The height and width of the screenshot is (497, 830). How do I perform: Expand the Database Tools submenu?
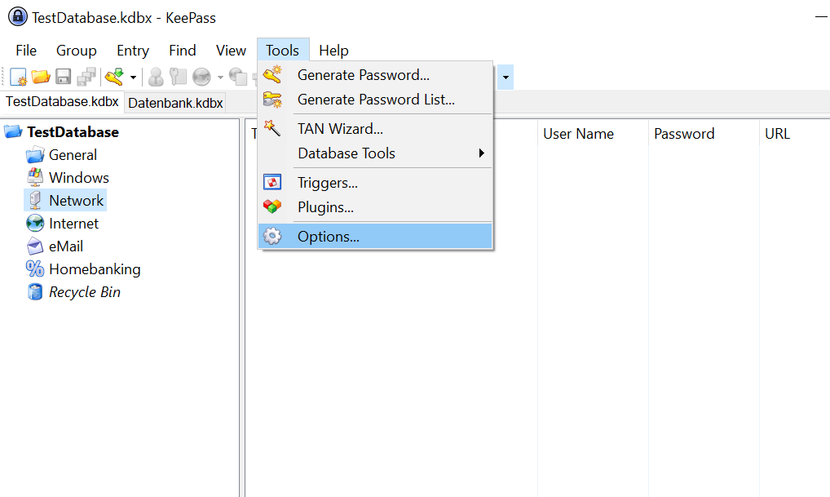[x=375, y=153]
